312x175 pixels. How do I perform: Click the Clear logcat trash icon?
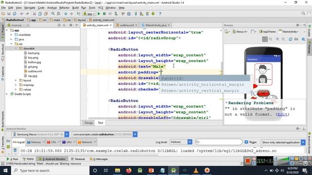pos(15,151)
